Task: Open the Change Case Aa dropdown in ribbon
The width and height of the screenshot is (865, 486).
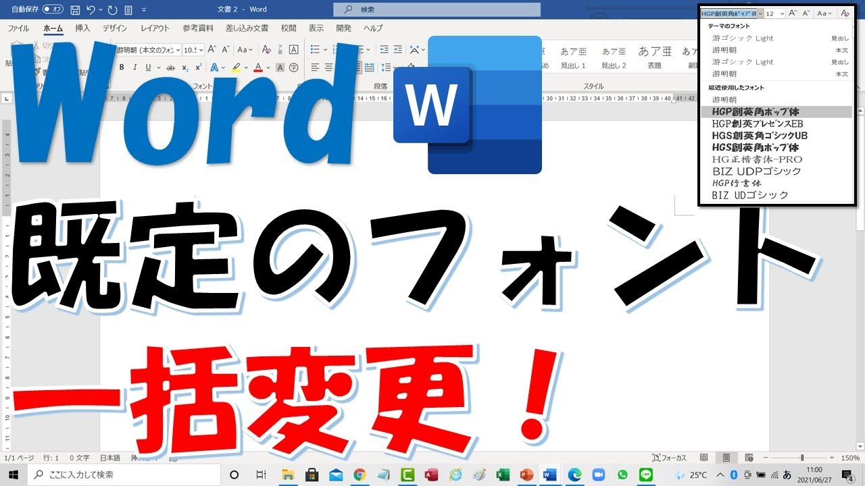Action: [245, 50]
